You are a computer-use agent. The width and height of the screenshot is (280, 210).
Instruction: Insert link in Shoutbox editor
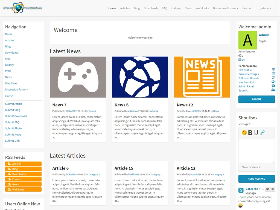[x=262, y=133]
